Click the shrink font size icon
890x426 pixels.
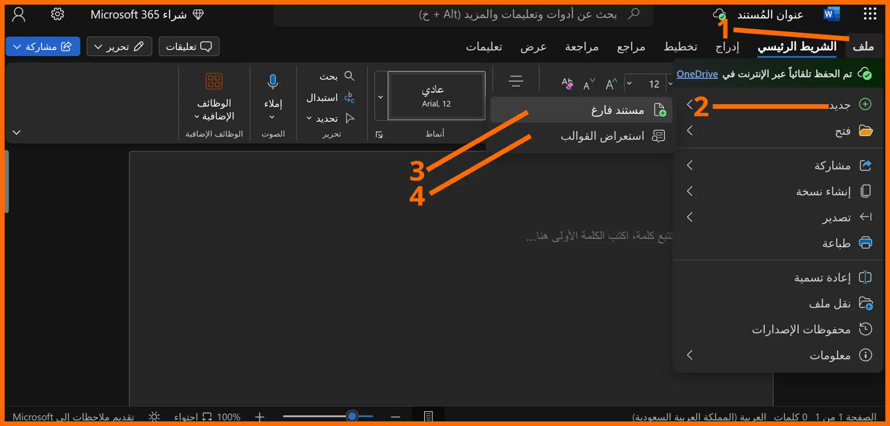tap(589, 84)
